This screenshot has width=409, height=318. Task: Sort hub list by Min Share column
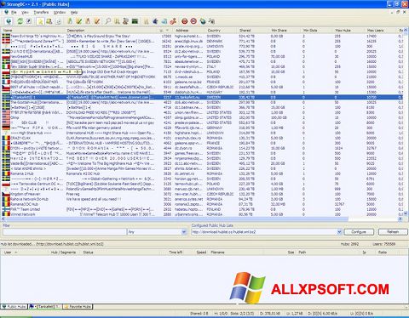(285, 31)
